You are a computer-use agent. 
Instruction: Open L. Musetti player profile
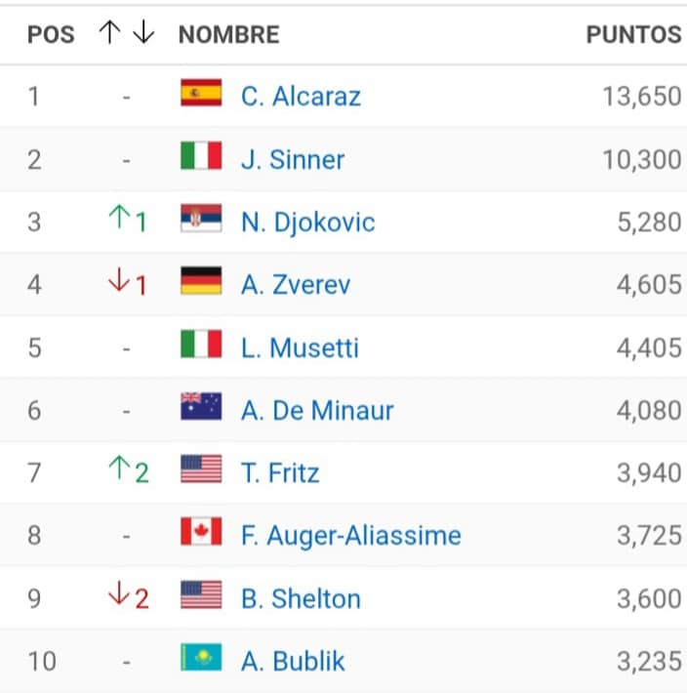[x=300, y=347]
